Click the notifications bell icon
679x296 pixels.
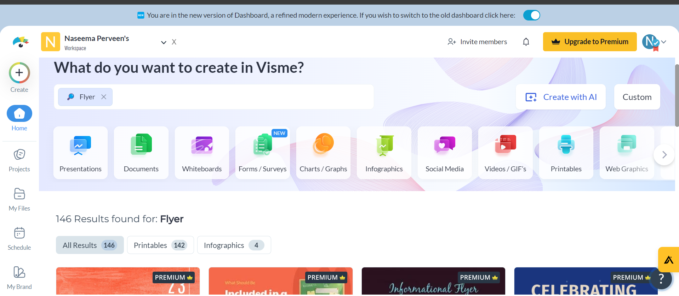pyautogui.click(x=526, y=42)
